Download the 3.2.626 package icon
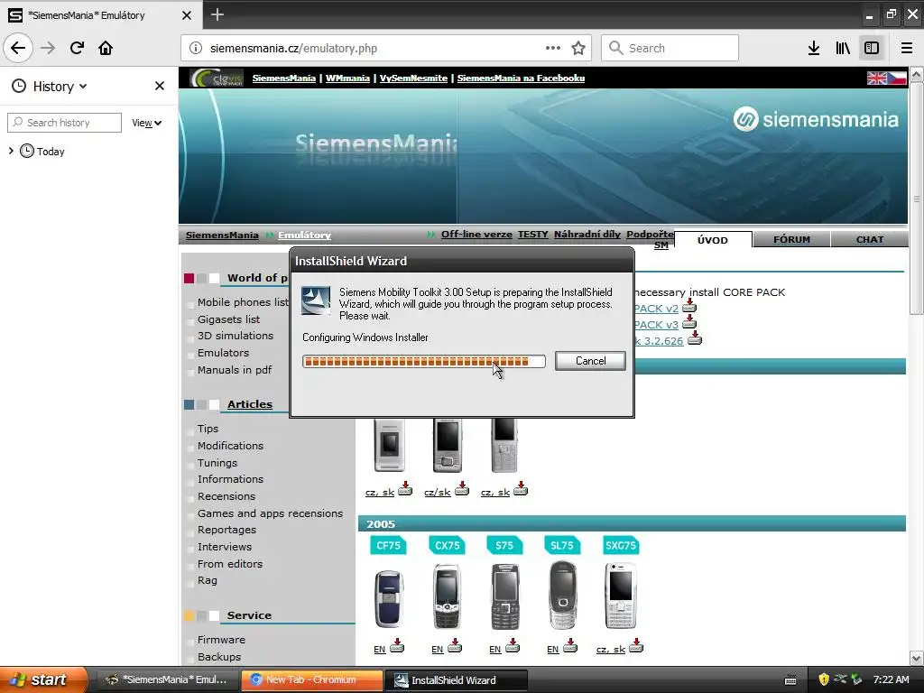 coord(695,338)
